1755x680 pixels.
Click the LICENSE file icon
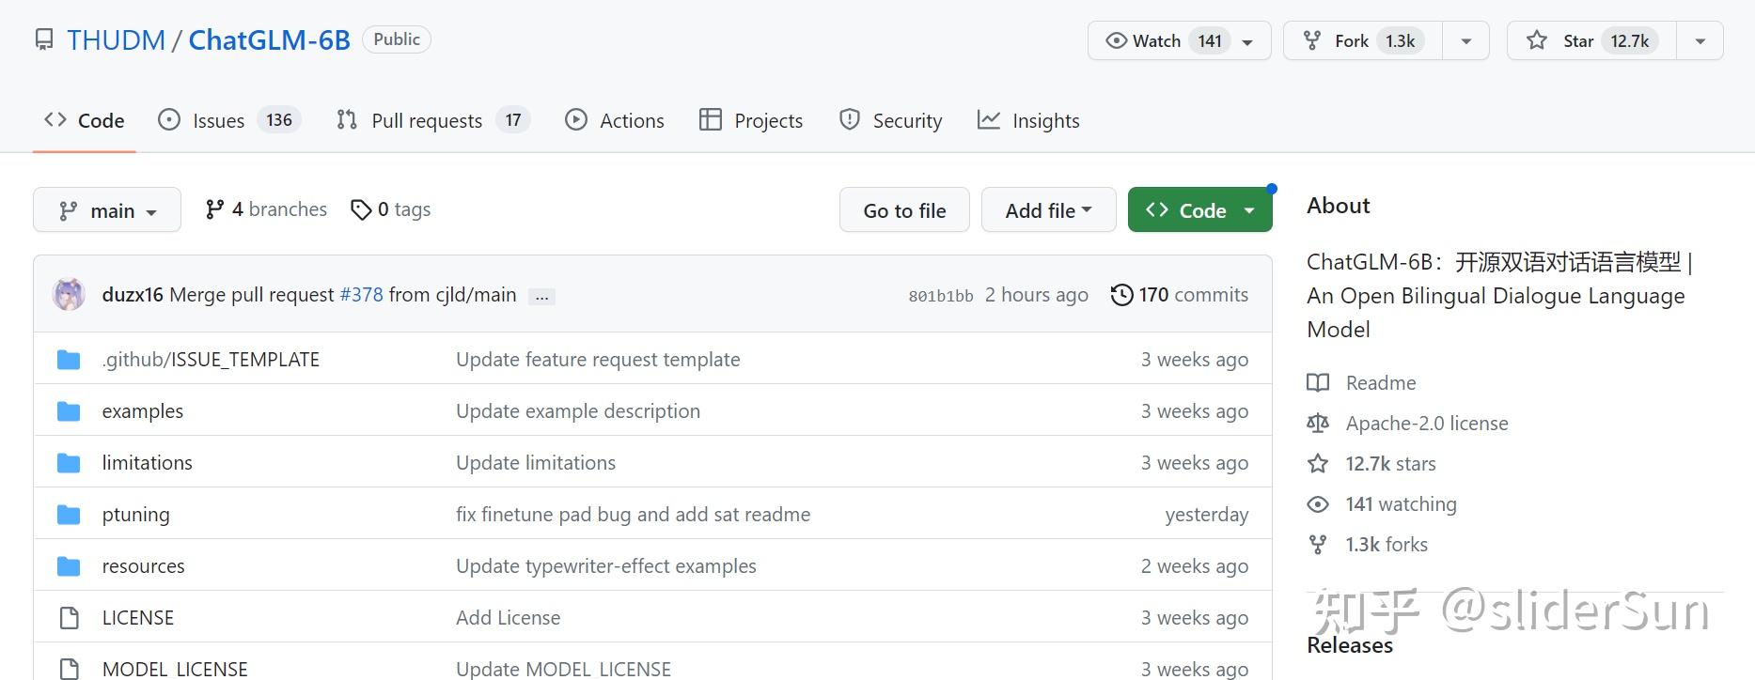(x=69, y=618)
